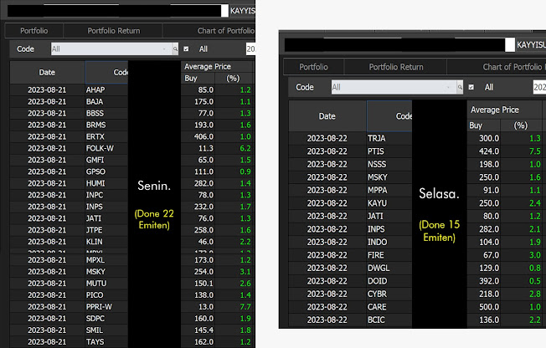The height and width of the screenshot is (348, 546).
Task: Select the HUMI row code cell
Action: 106,183
